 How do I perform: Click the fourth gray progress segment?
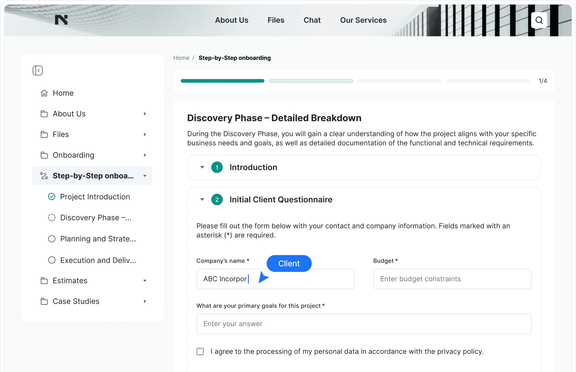click(488, 81)
